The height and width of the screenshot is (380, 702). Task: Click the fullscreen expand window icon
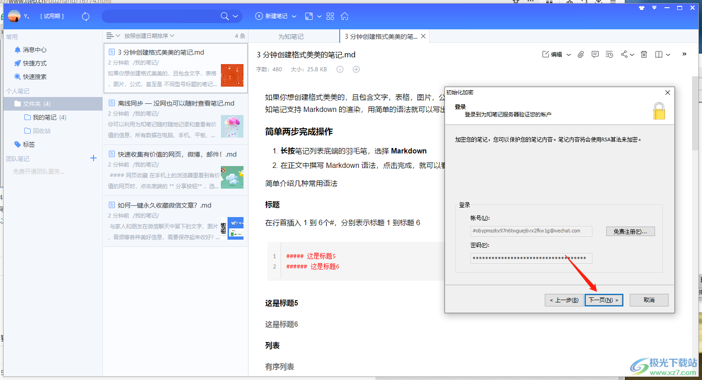309,16
